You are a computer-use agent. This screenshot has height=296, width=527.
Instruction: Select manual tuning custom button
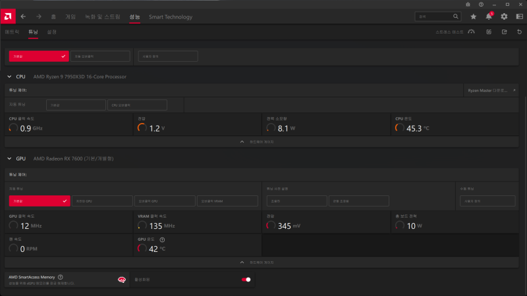487,201
